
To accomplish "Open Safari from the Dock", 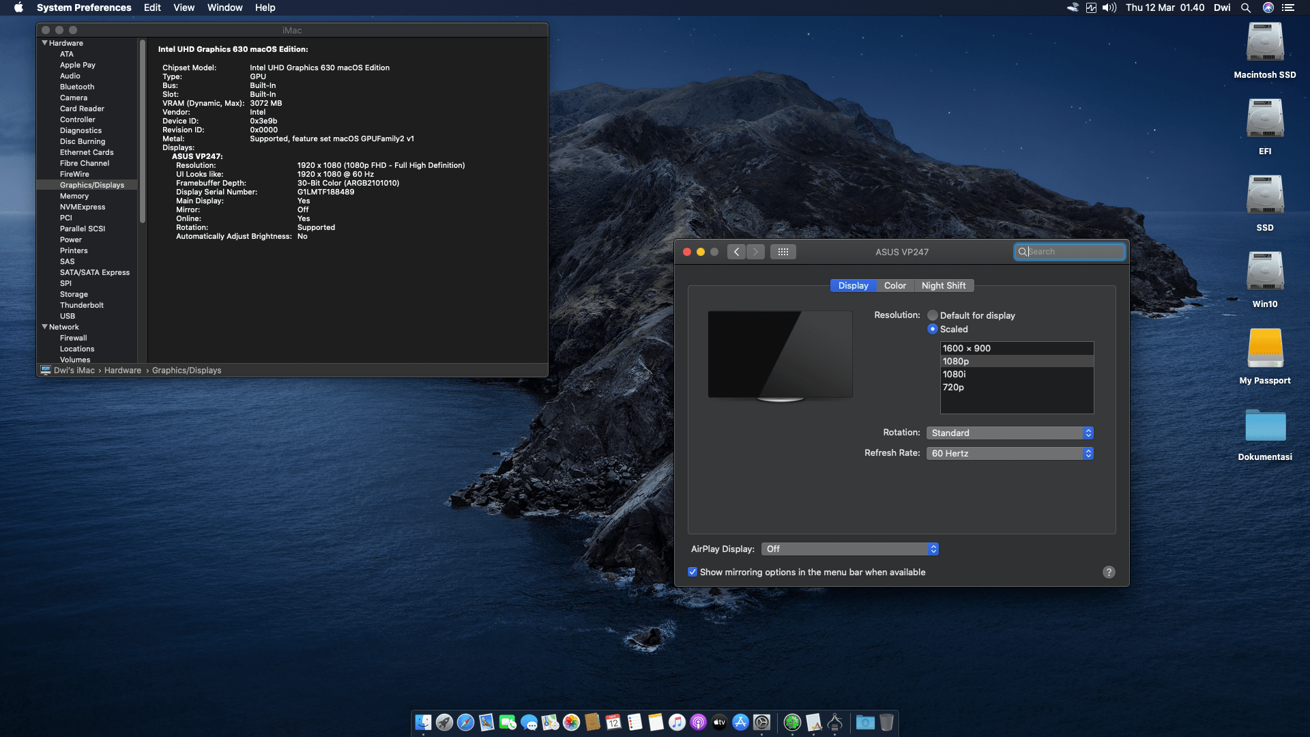I will pyautogui.click(x=465, y=722).
